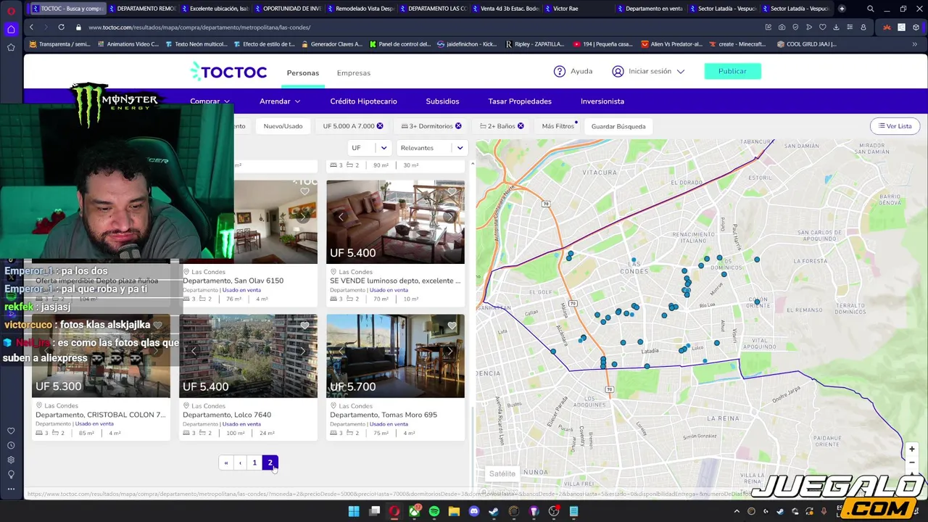Click the browser address bar URL
The width and height of the screenshot is (928, 522).
pos(199,28)
